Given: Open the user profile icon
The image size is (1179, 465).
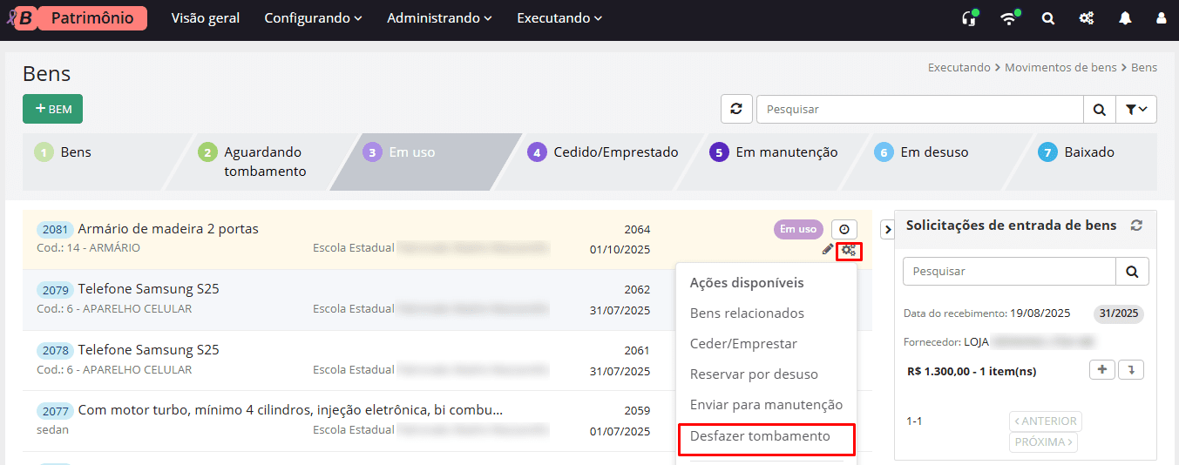Looking at the screenshot, I should 1161,18.
